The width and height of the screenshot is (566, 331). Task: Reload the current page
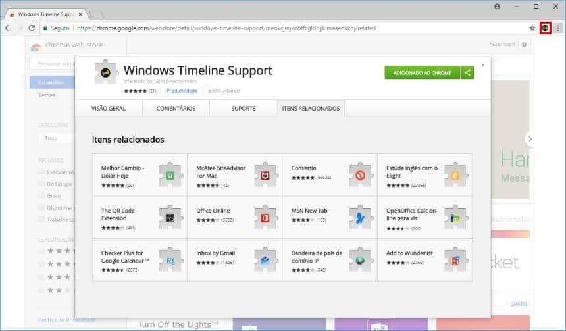point(32,28)
